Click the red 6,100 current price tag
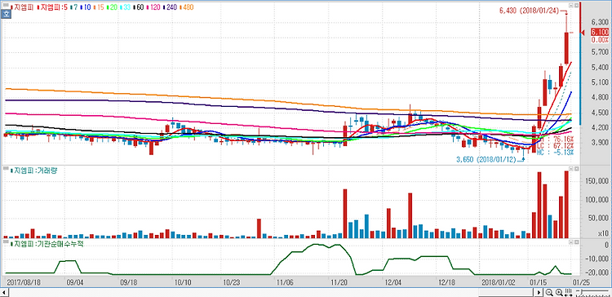Screen dimensions: 612x297 pyautogui.click(x=600, y=33)
